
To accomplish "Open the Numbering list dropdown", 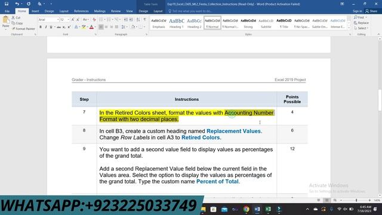I will (x=113, y=20).
